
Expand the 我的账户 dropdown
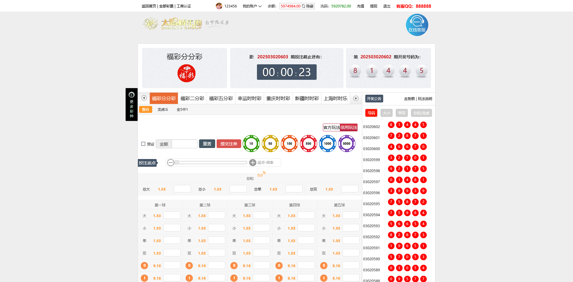pos(252,6)
